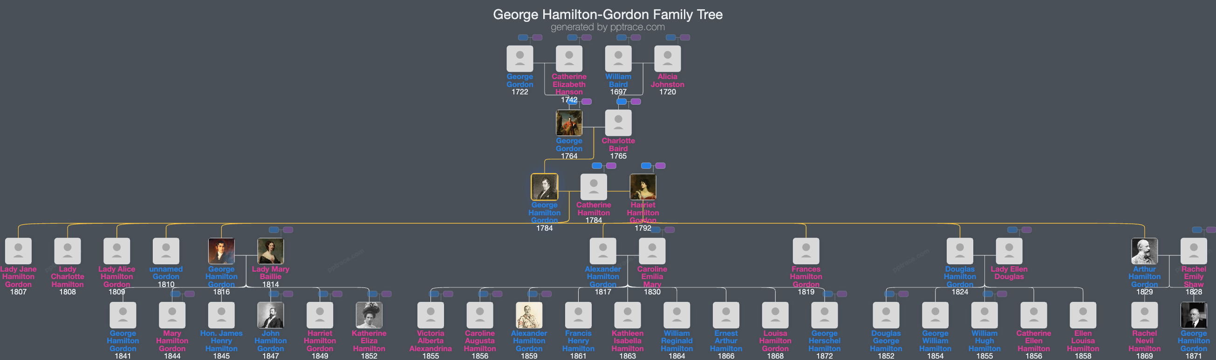Expand purple mother pill above Harriet Hamilton Gordon
The width and height of the screenshot is (1216, 360).
[x=660, y=166]
